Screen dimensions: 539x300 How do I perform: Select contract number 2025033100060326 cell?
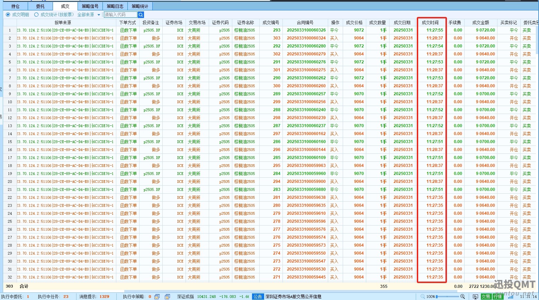(306, 30)
